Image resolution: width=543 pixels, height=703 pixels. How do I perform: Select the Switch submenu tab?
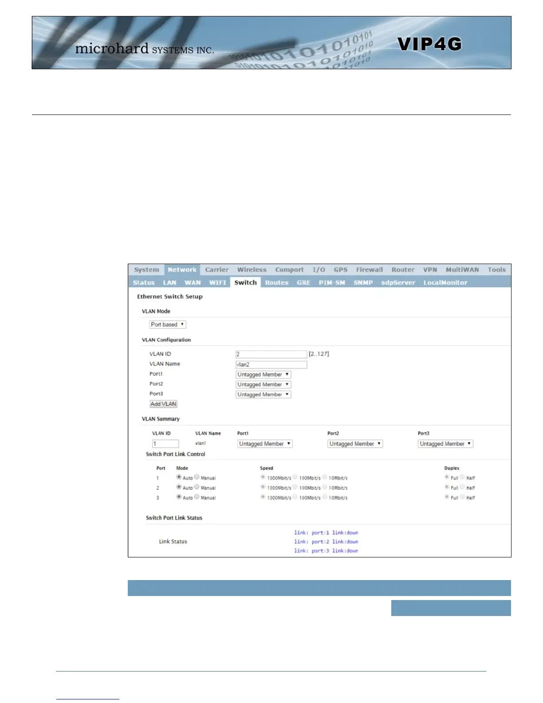coord(245,283)
